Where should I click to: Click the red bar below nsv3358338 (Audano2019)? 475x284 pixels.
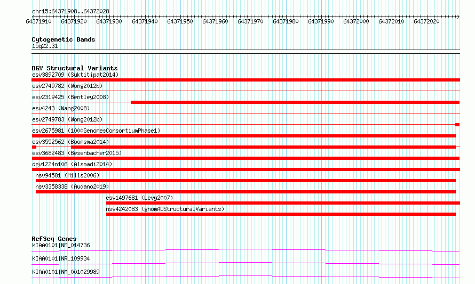(x=246, y=192)
